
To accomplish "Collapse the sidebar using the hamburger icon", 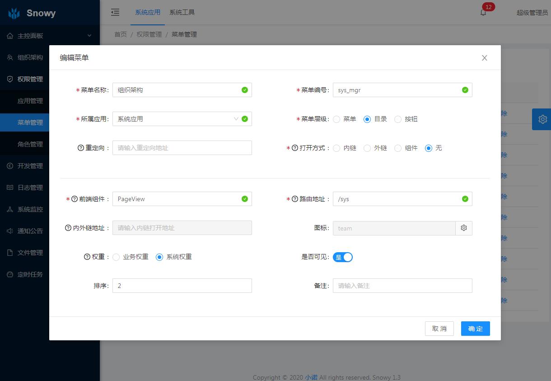I will [115, 12].
